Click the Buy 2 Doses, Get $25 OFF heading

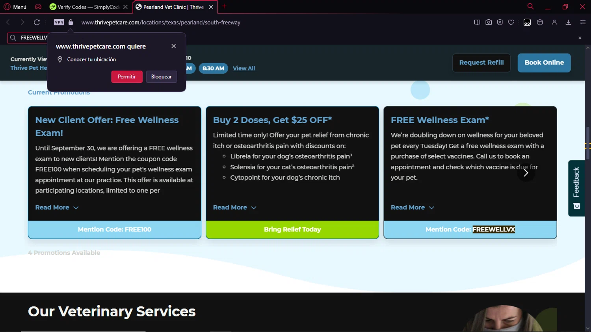point(272,120)
